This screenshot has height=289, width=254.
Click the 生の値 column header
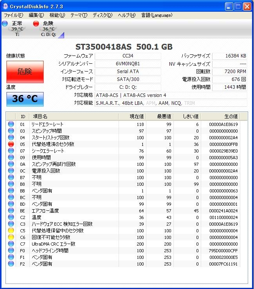pyautogui.click(x=220, y=117)
